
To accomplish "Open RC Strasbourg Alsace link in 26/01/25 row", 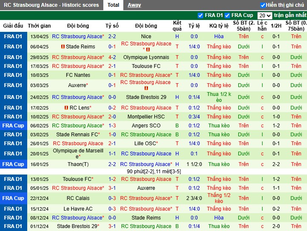I will (x=78, y=144).
